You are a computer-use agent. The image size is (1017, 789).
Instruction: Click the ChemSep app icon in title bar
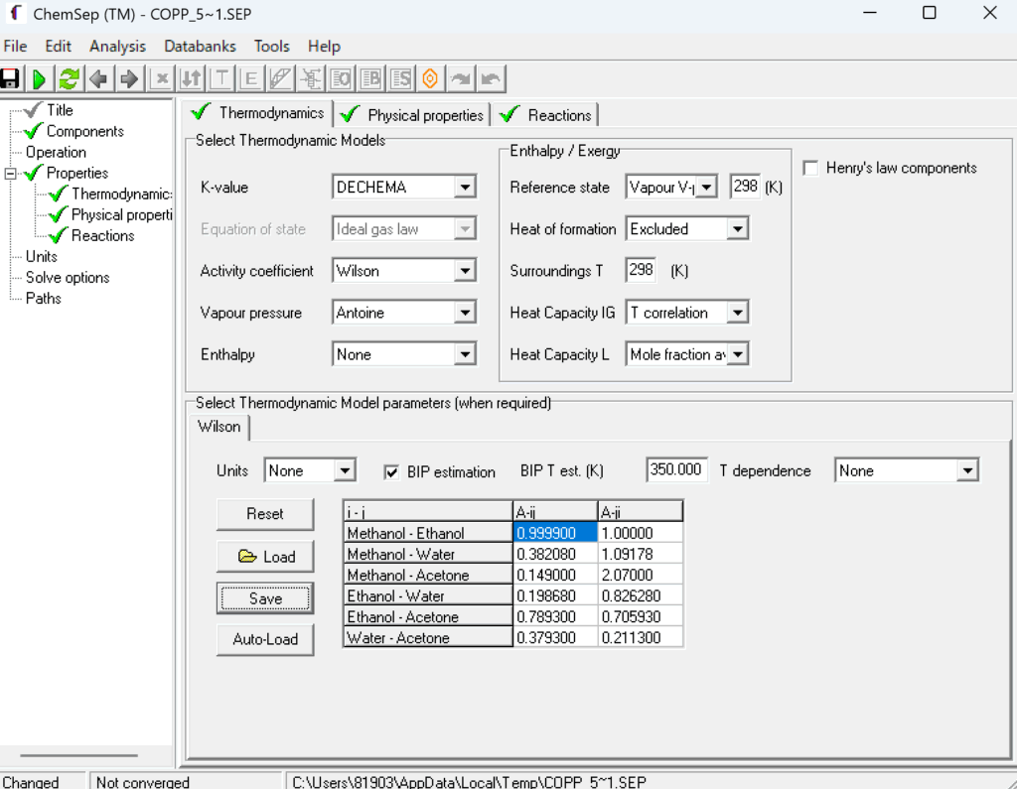point(16,13)
